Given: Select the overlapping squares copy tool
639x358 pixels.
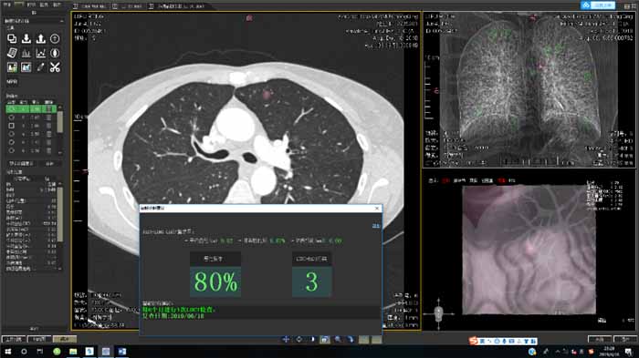Looking at the screenshot, I should click(12, 38).
